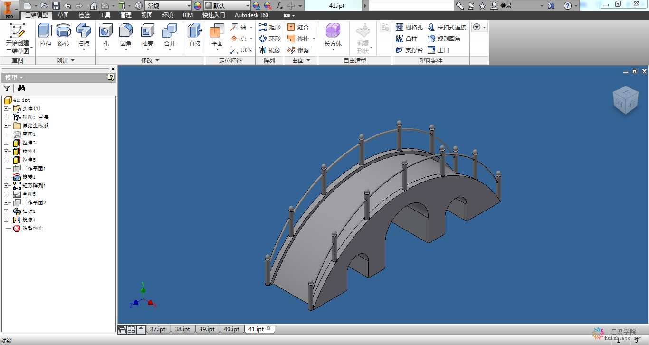Click the ViewCube in the viewport
Viewport: 649px width, 345px height.
(626, 100)
